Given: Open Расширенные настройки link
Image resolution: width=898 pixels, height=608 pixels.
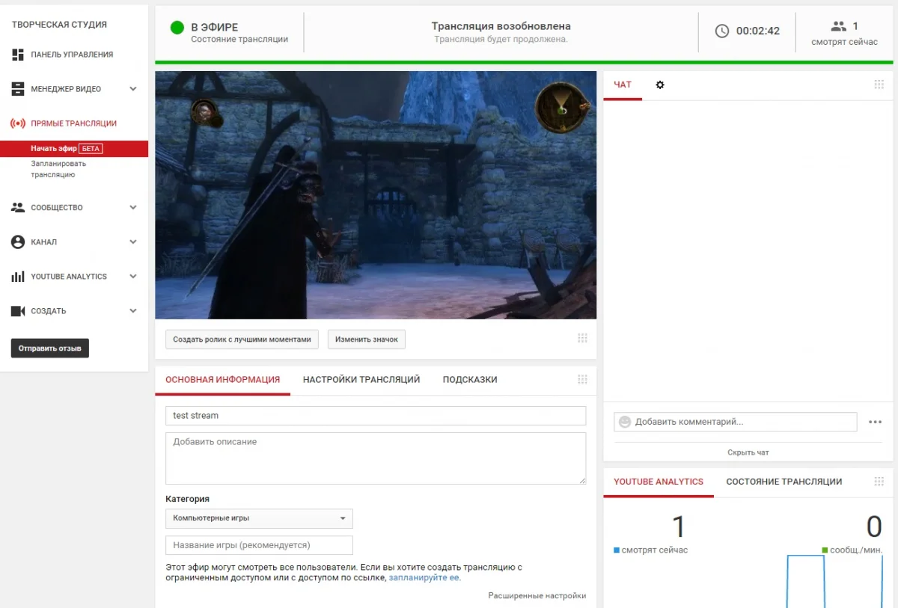Looking at the screenshot, I should pos(537,596).
